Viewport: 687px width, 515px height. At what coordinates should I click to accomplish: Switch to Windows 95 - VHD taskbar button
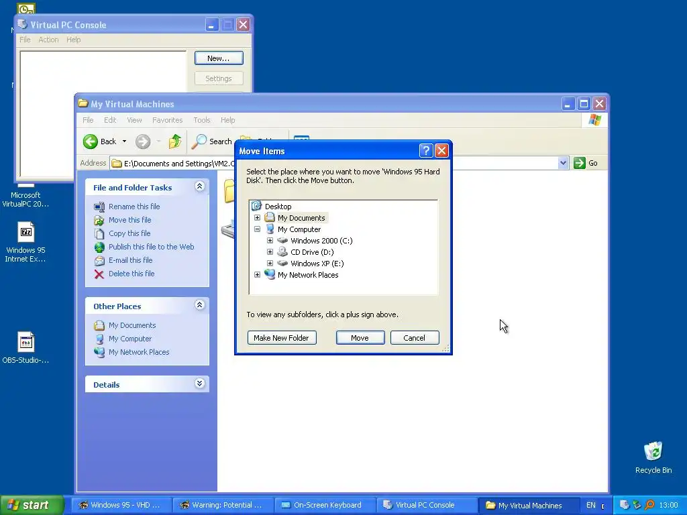(x=121, y=505)
